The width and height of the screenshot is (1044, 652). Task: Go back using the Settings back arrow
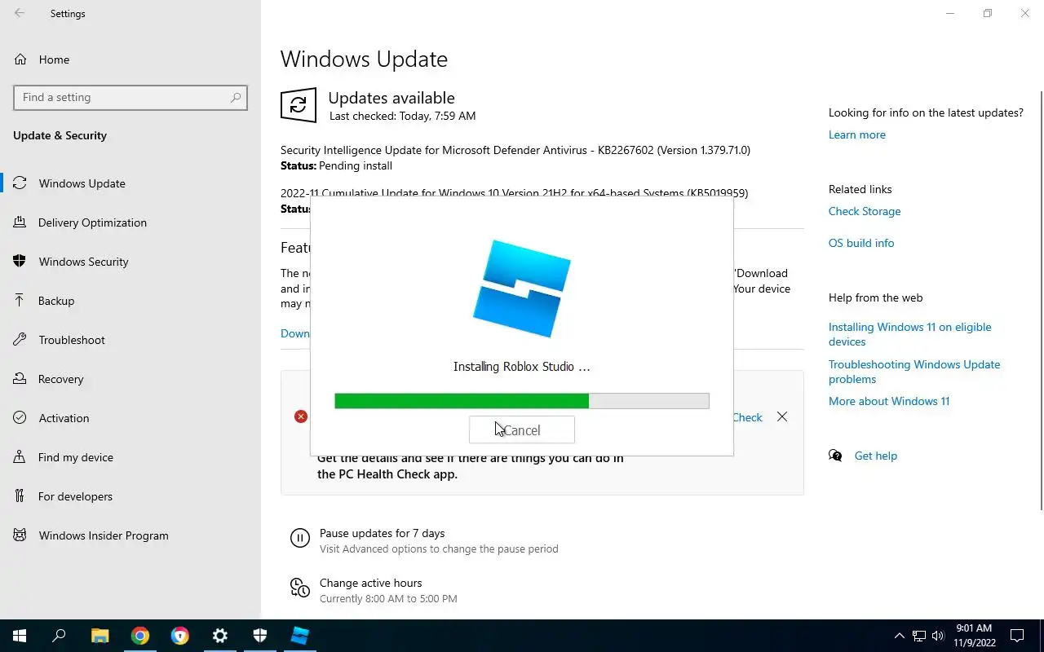[20, 13]
